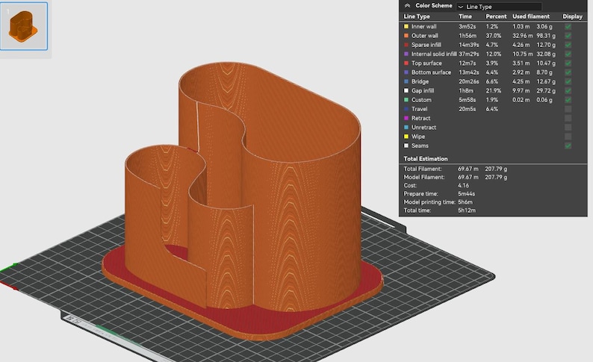Click the Gap infill white swatch
The width and height of the screenshot is (593, 362).
click(406, 91)
